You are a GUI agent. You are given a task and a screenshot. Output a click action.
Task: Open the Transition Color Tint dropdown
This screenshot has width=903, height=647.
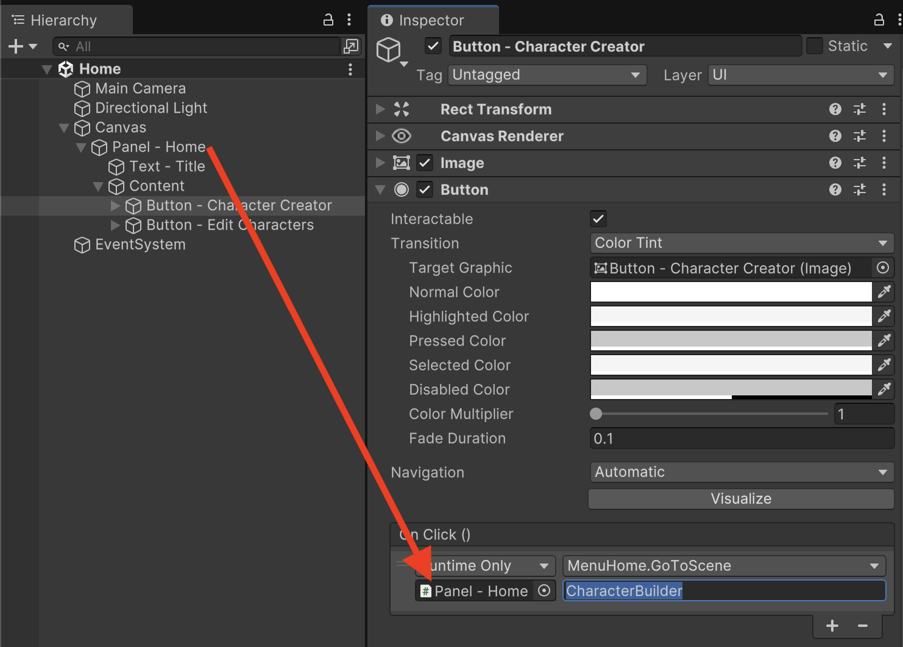point(741,243)
